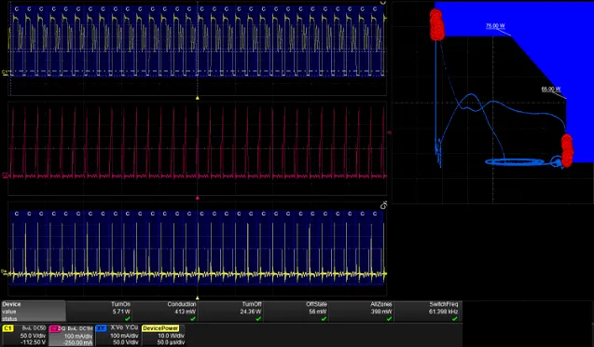Click the yellow trigger marker below top grid

[x=198, y=98]
